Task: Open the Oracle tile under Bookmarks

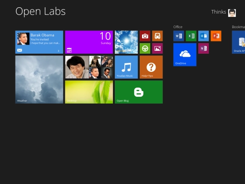Action: [239, 42]
